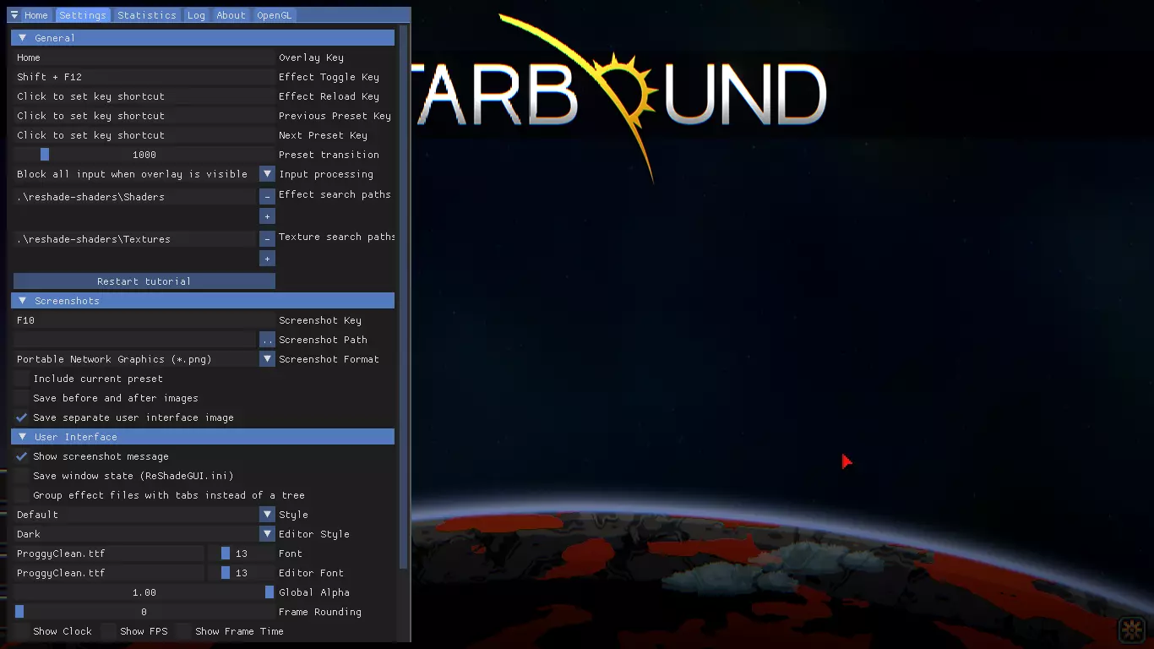Click the Starbound icon in the corner
The image size is (1154, 649).
click(x=1132, y=630)
